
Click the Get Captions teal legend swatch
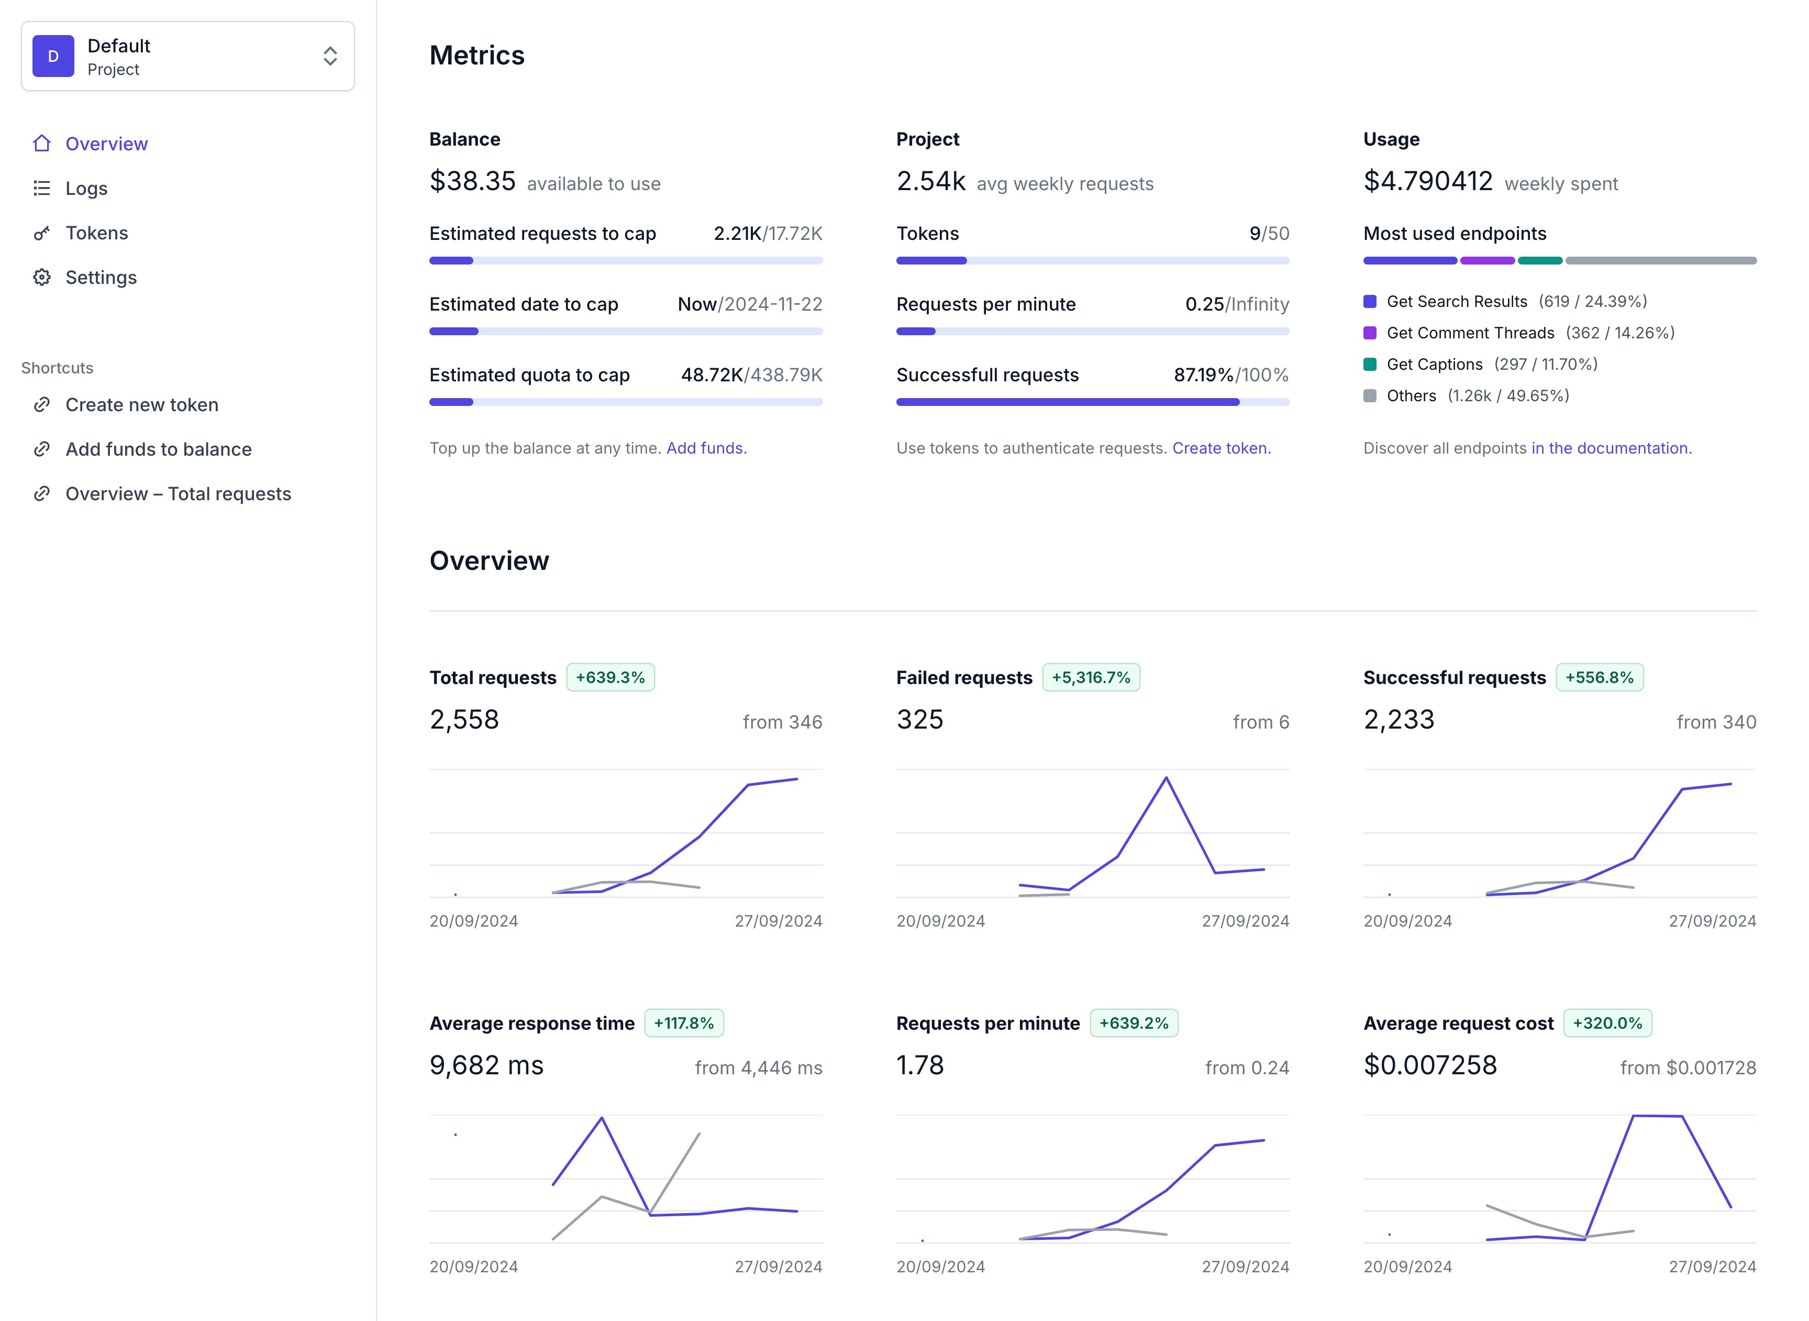pos(1370,365)
